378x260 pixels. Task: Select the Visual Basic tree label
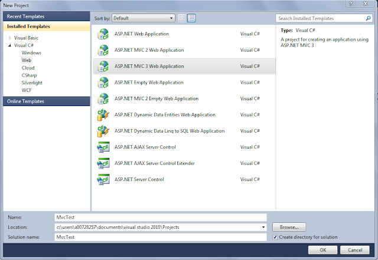click(x=26, y=38)
